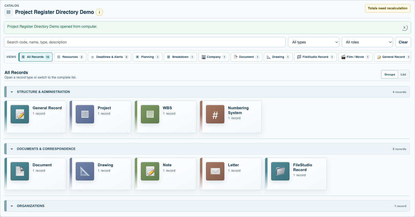Open the Project card title

coord(104,108)
